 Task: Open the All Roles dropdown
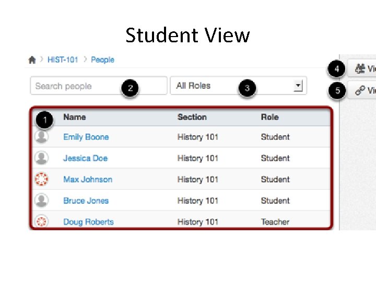[x=238, y=86]
